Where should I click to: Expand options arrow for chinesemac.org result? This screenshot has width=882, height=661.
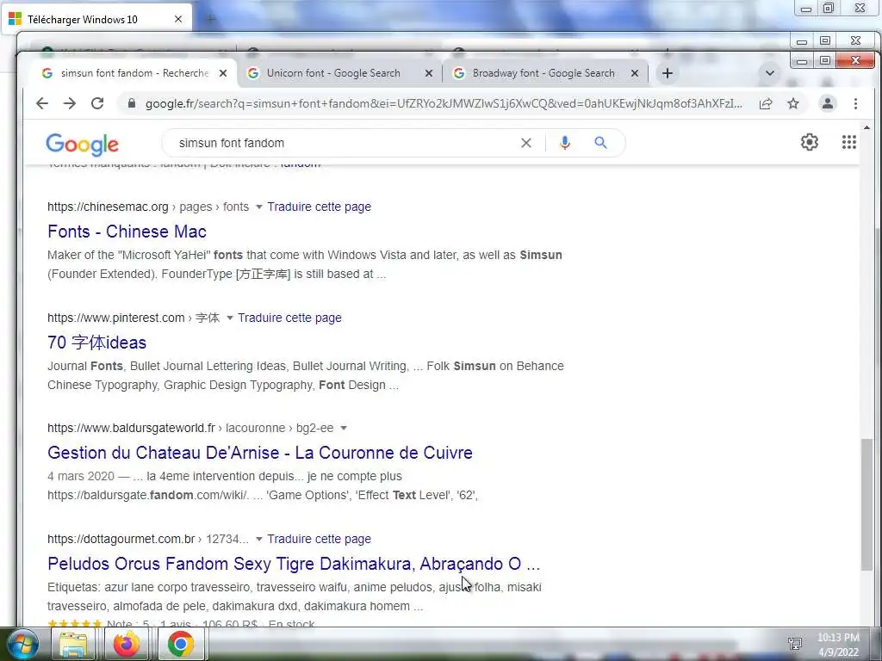[258, 207]
